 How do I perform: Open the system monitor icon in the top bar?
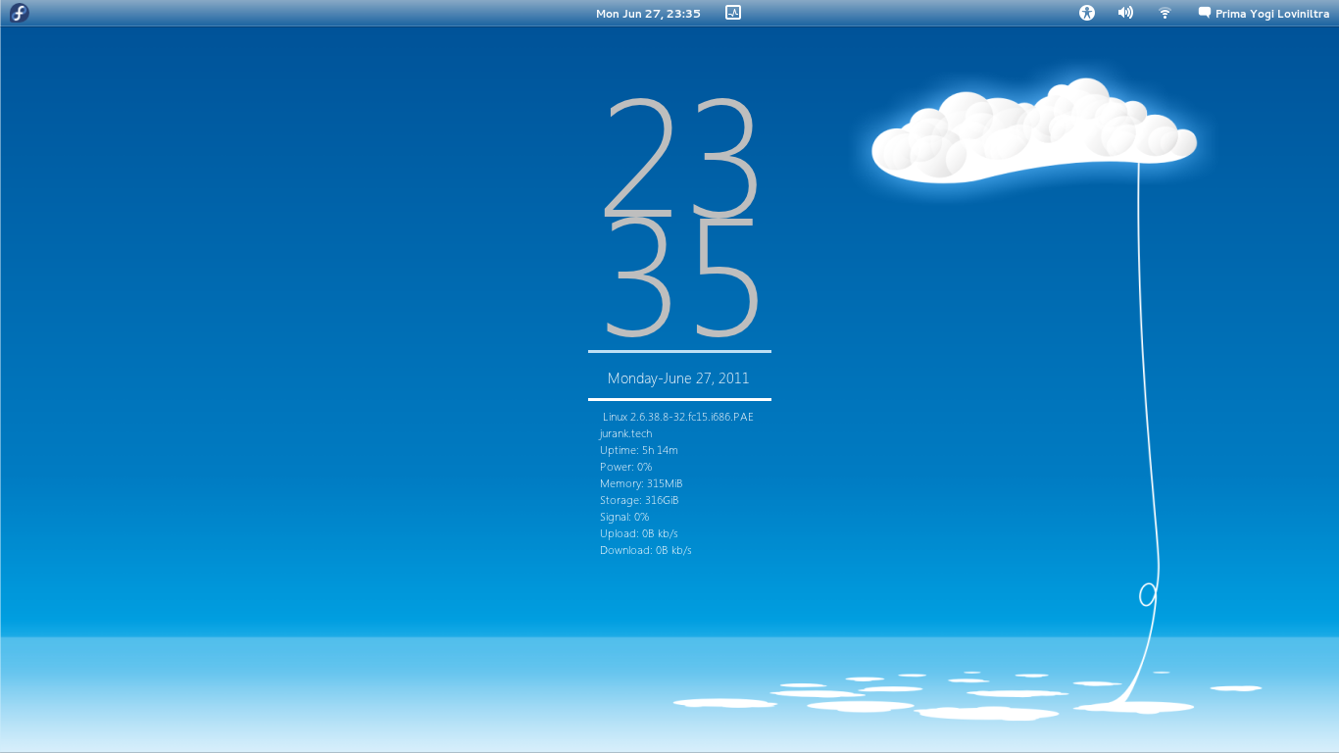[x=733, y=13]
